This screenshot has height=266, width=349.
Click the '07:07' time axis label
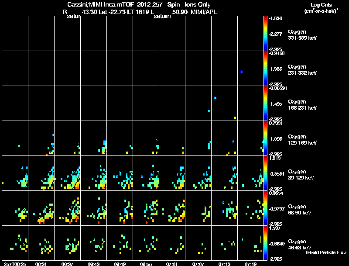198,264
